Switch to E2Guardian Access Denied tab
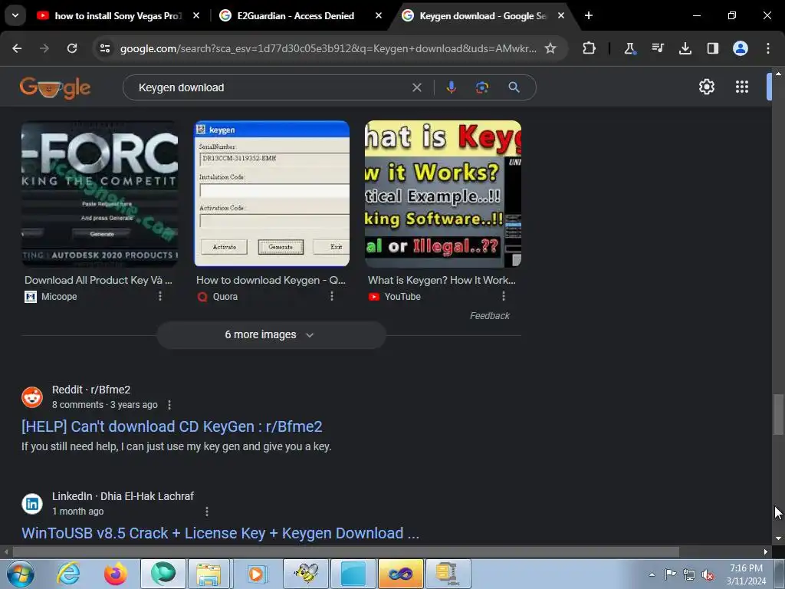 (295, 16)
